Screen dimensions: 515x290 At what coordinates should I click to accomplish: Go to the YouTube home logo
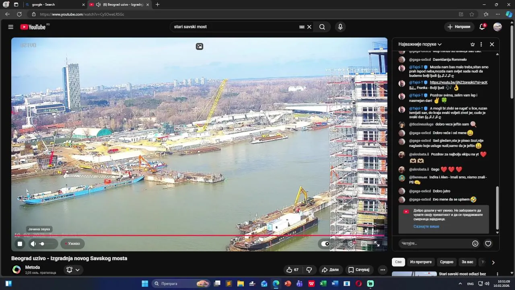(x=33, y=27)
